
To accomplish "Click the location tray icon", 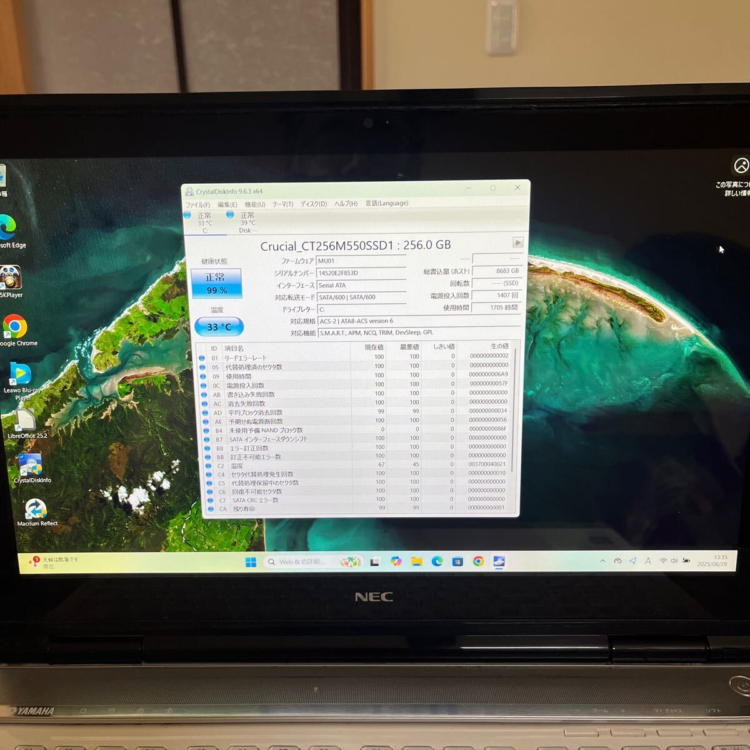I will 632,561.
